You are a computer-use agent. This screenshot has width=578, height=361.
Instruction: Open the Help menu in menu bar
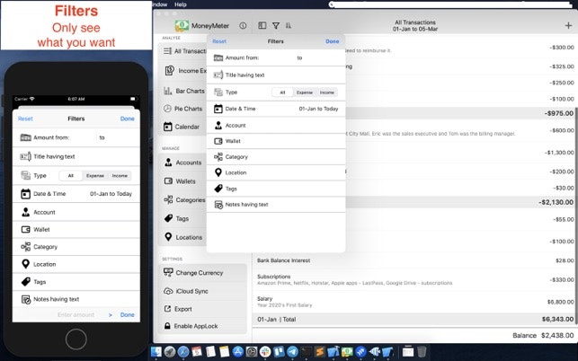181,4
